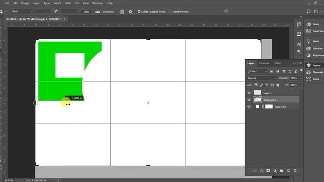The width and height of the screenshot is (324, 182).
Task: Switch to the Paths tab in panel
Action: (x=277, y=63)
